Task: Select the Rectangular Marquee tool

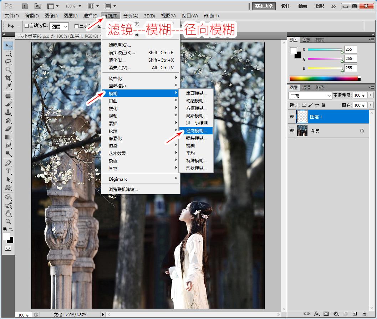Action: pos(9,53)
